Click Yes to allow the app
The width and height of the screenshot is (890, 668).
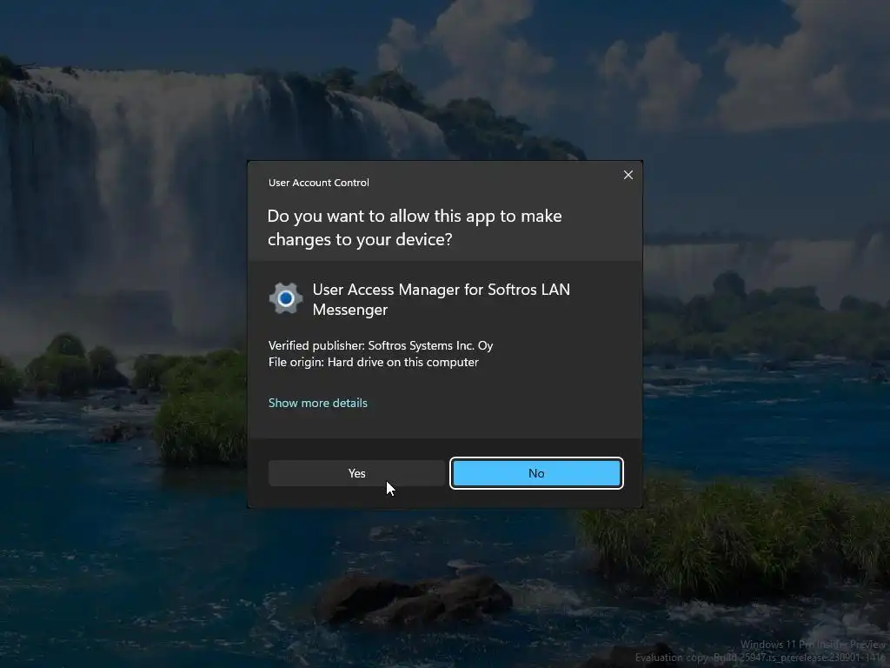tap(356, 473)
